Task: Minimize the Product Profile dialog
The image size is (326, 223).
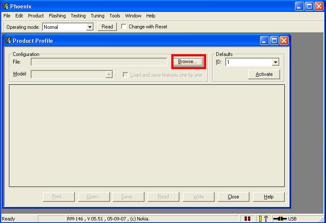Action: (x=265, y=41)
